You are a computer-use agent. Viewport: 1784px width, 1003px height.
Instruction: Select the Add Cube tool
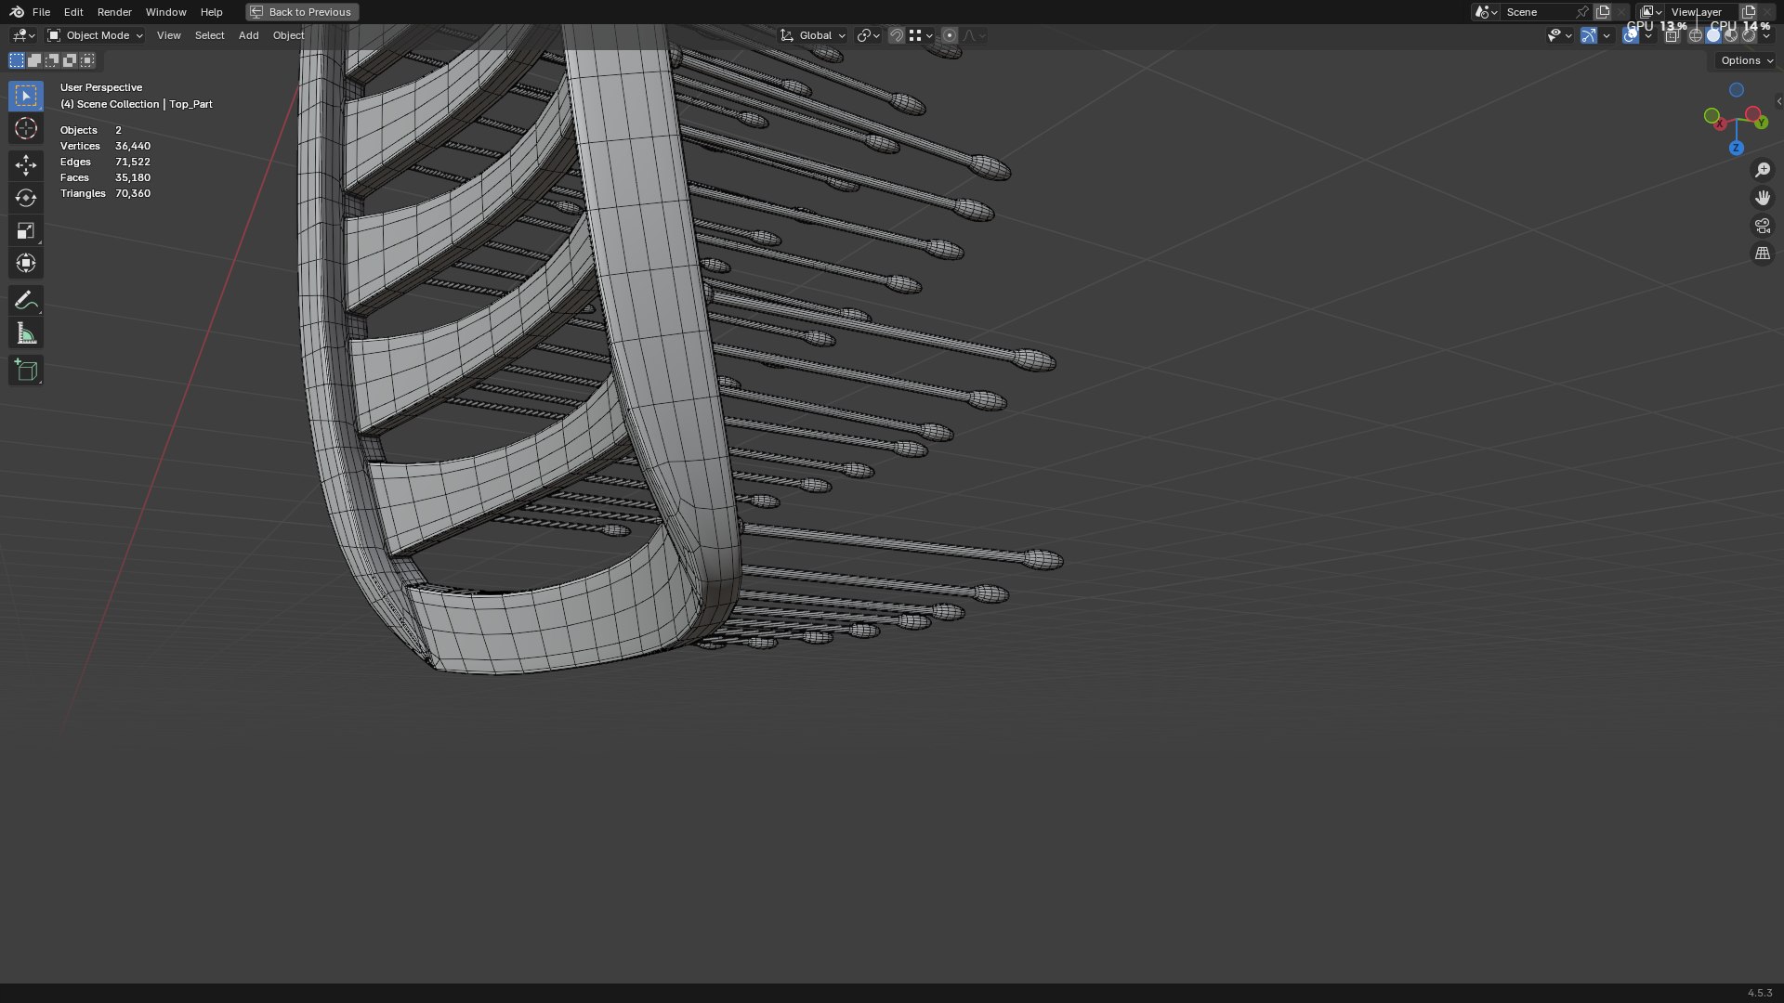26,371
